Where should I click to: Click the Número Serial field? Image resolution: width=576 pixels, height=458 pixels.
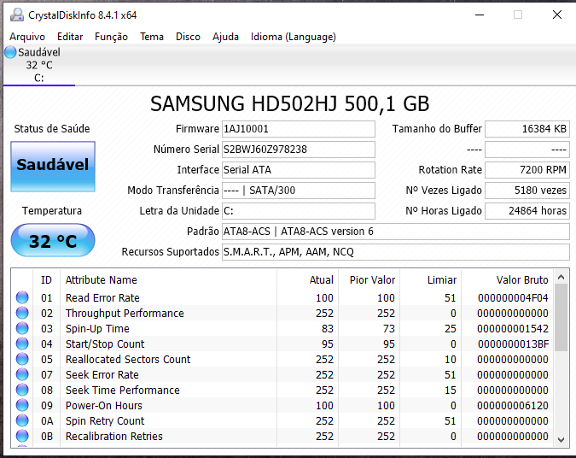299,150
